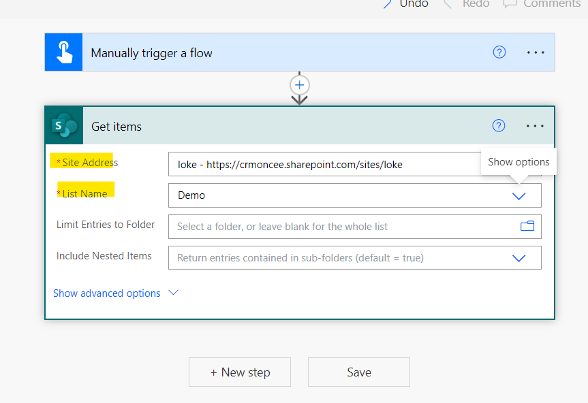Click the Include Nested Items label
Viewport: 588px width, 403px height.
click(x=104, y=256)
